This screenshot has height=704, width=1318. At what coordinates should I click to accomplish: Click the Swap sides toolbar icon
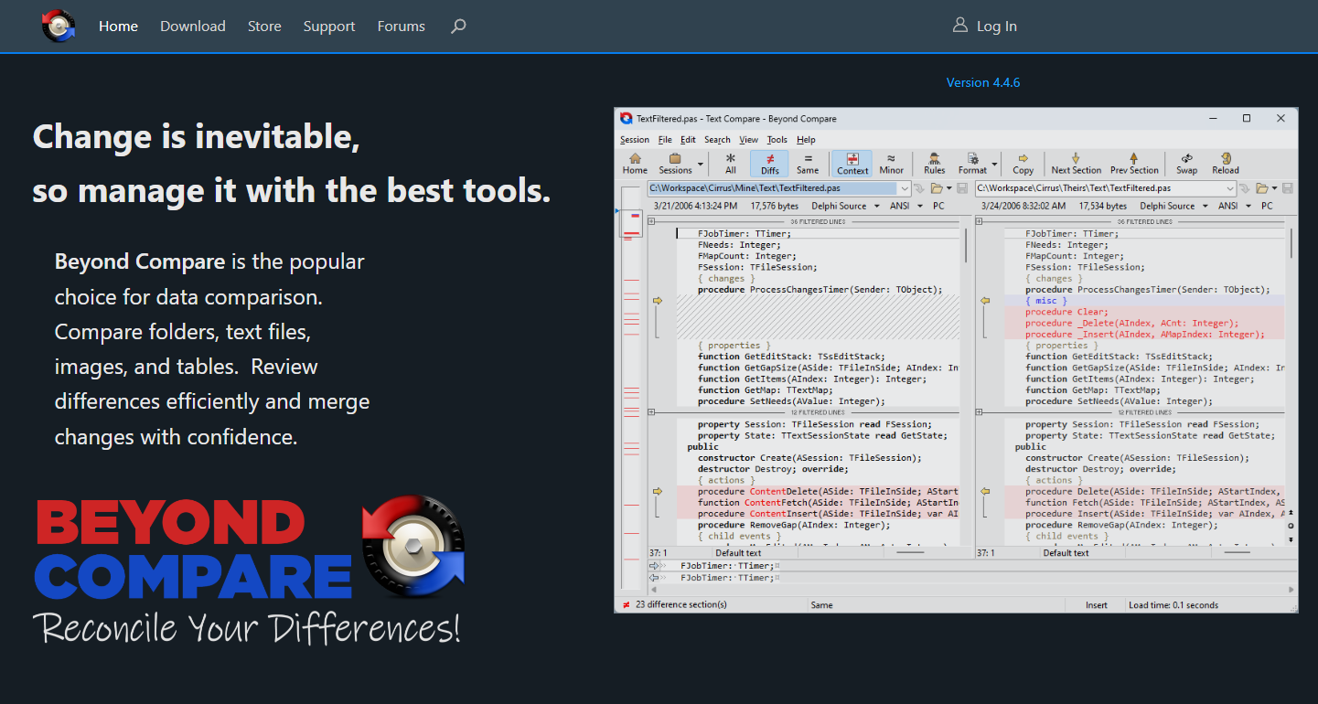[1186, 164]
